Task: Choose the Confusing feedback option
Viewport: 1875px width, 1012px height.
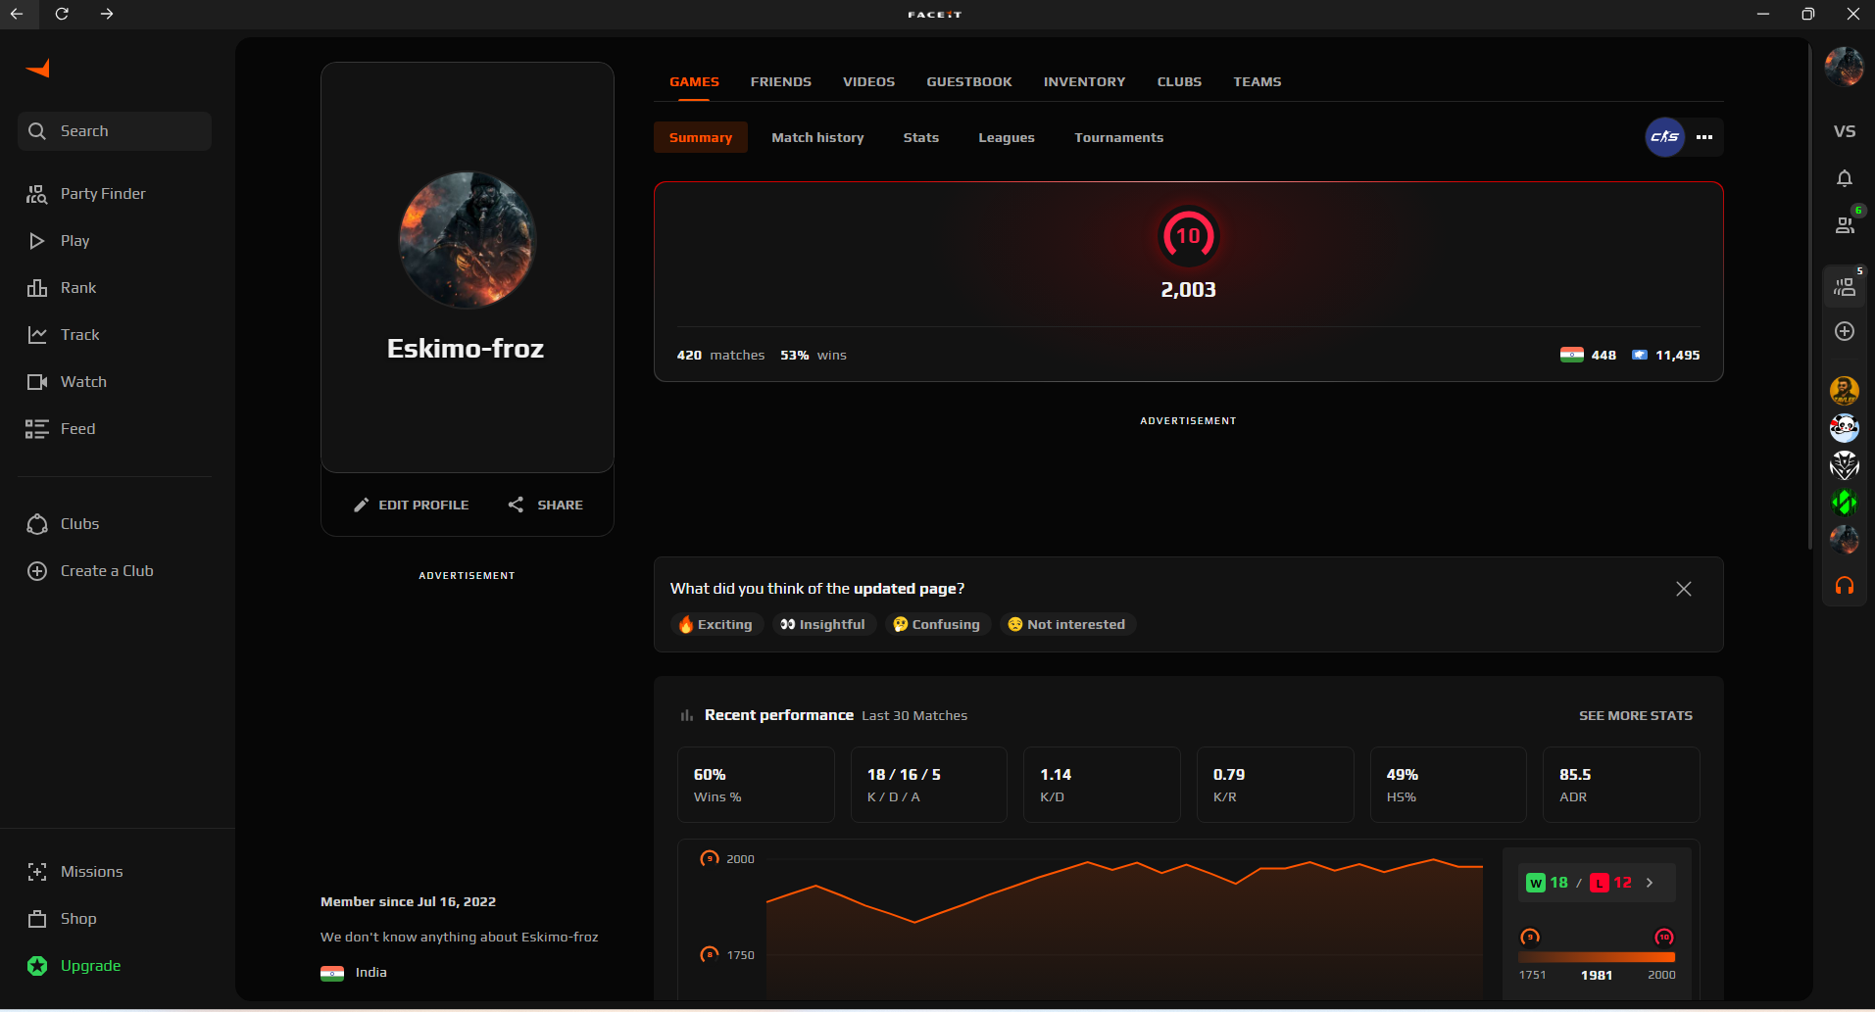Action: pyautogui.click(x=937, y=624)
